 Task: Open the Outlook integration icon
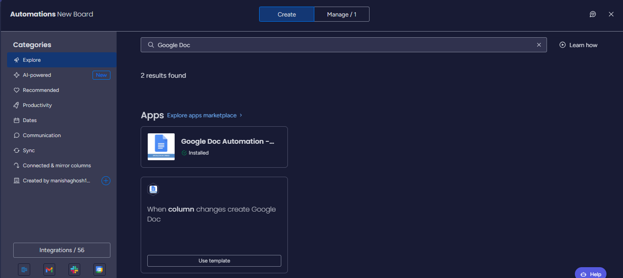tap(24, 270)
